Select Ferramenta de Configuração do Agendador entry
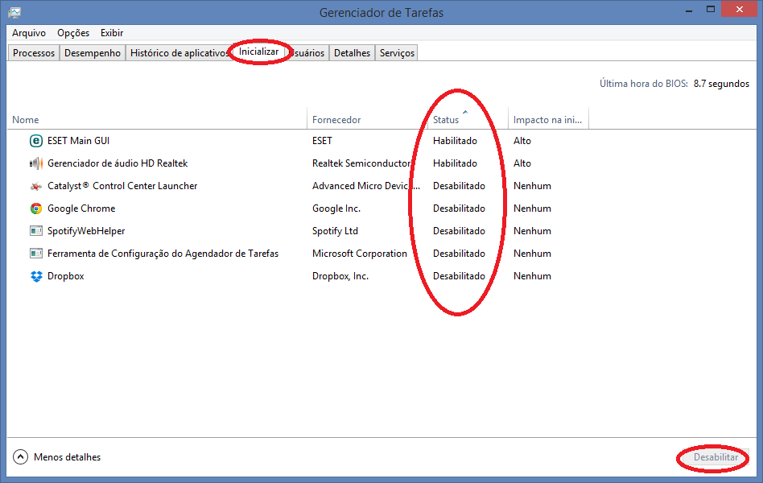This screenshot has width=763, height=483. tap(163, 254)
